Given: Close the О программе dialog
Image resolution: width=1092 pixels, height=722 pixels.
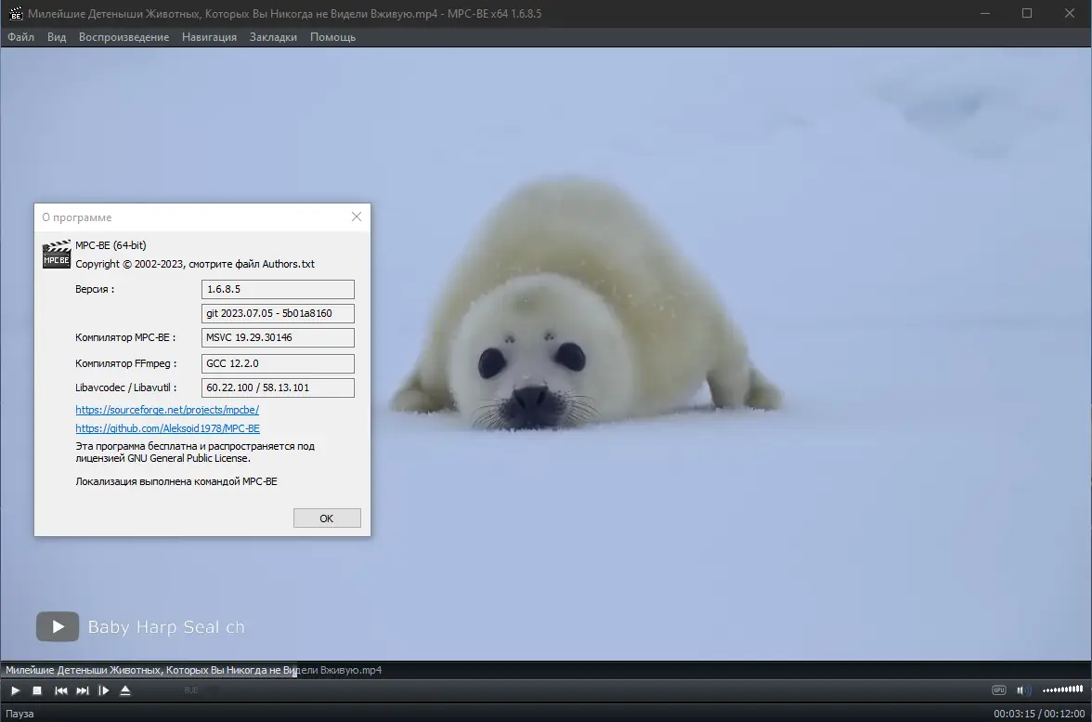Looking at the screenshot, I should coord(357,217).
